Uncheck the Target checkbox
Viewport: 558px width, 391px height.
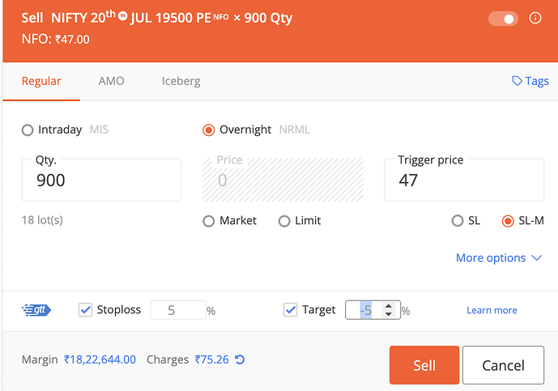291,310
